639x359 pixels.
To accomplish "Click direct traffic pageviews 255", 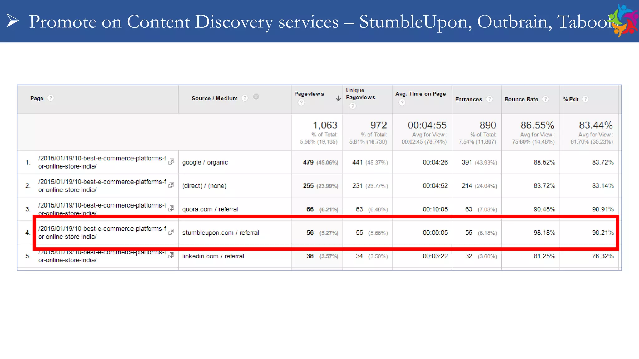I will [308, 186].
